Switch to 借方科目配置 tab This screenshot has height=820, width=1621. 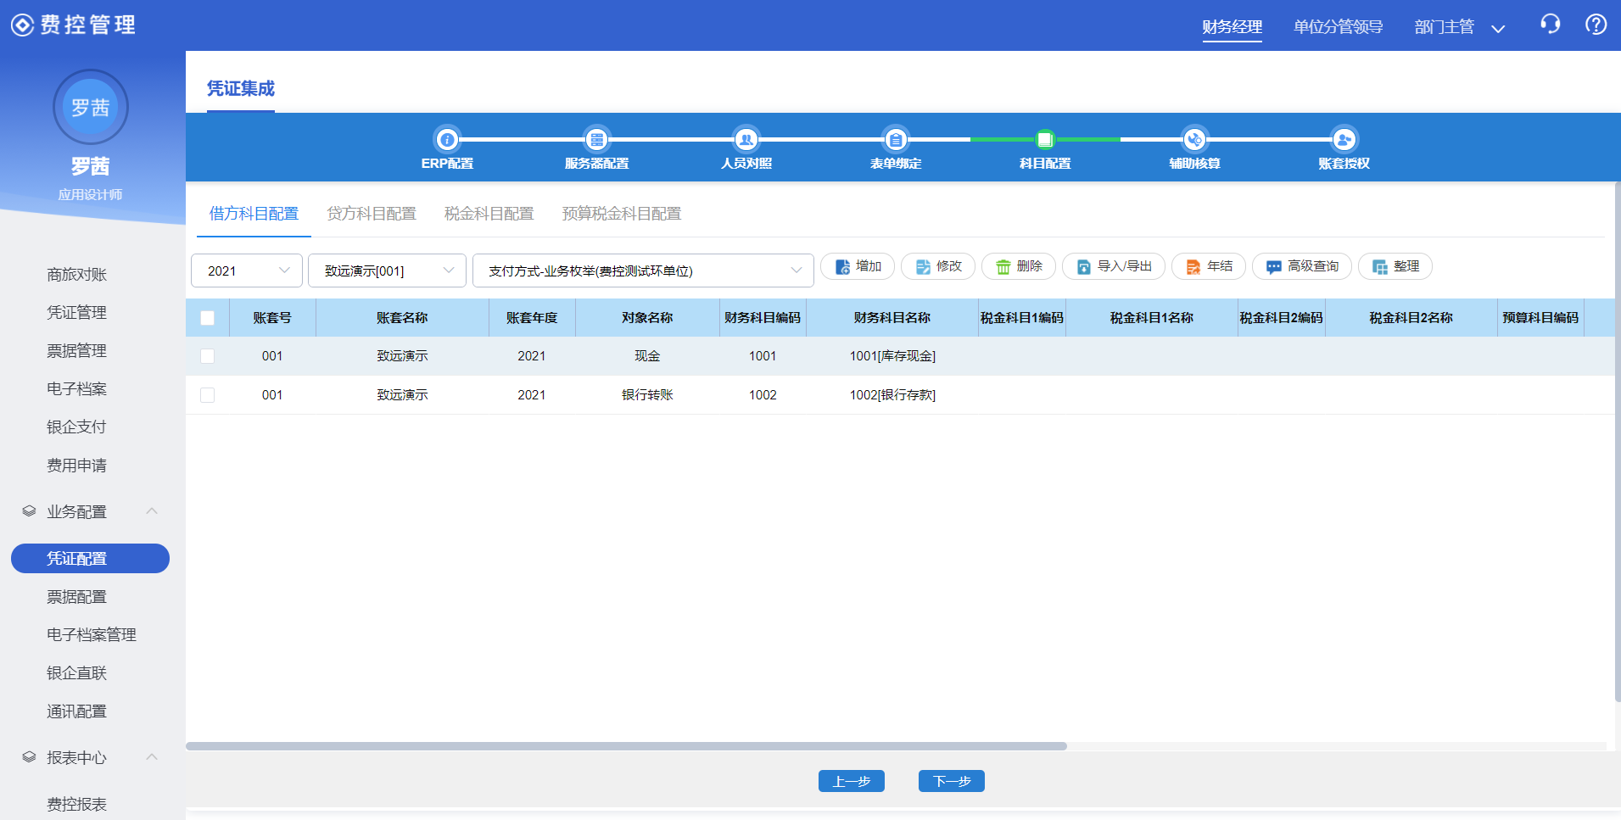click(x=254, y=214)
